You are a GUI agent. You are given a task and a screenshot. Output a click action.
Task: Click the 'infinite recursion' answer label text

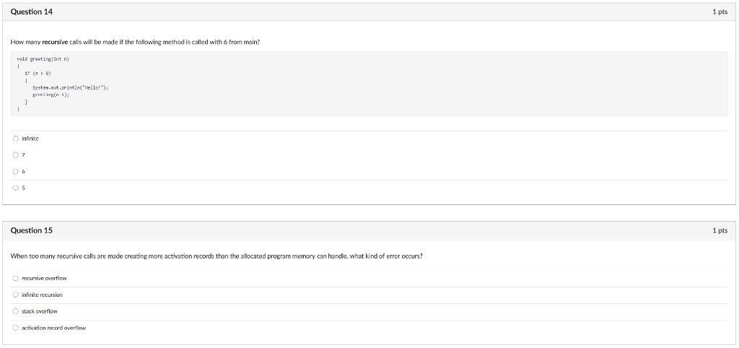tap(43, 295)
